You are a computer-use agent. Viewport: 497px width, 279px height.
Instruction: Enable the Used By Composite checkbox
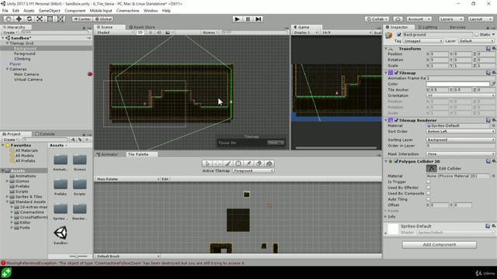tap(428, 193)
